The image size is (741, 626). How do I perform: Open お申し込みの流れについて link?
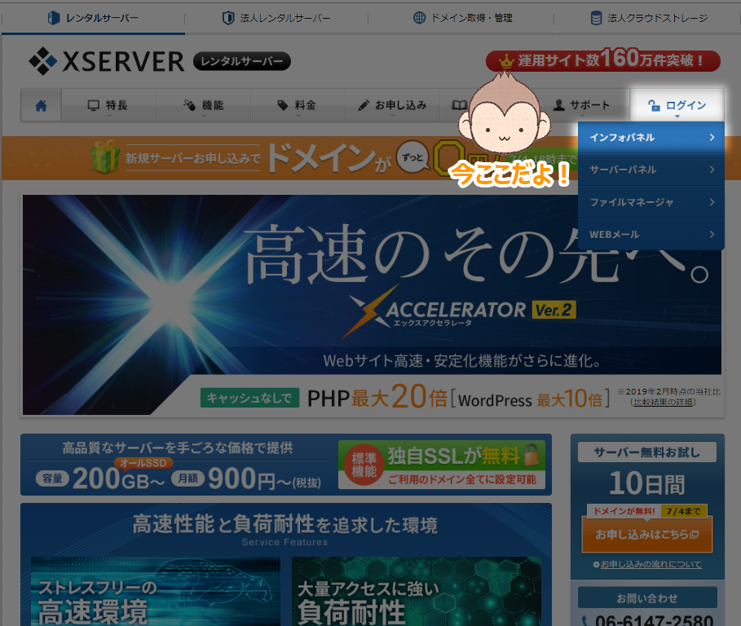click(x=651, y=564)
